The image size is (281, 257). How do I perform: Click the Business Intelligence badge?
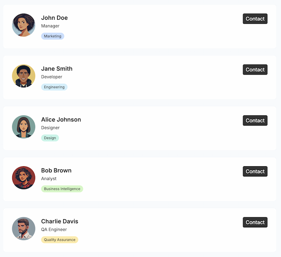pos(62,189)
